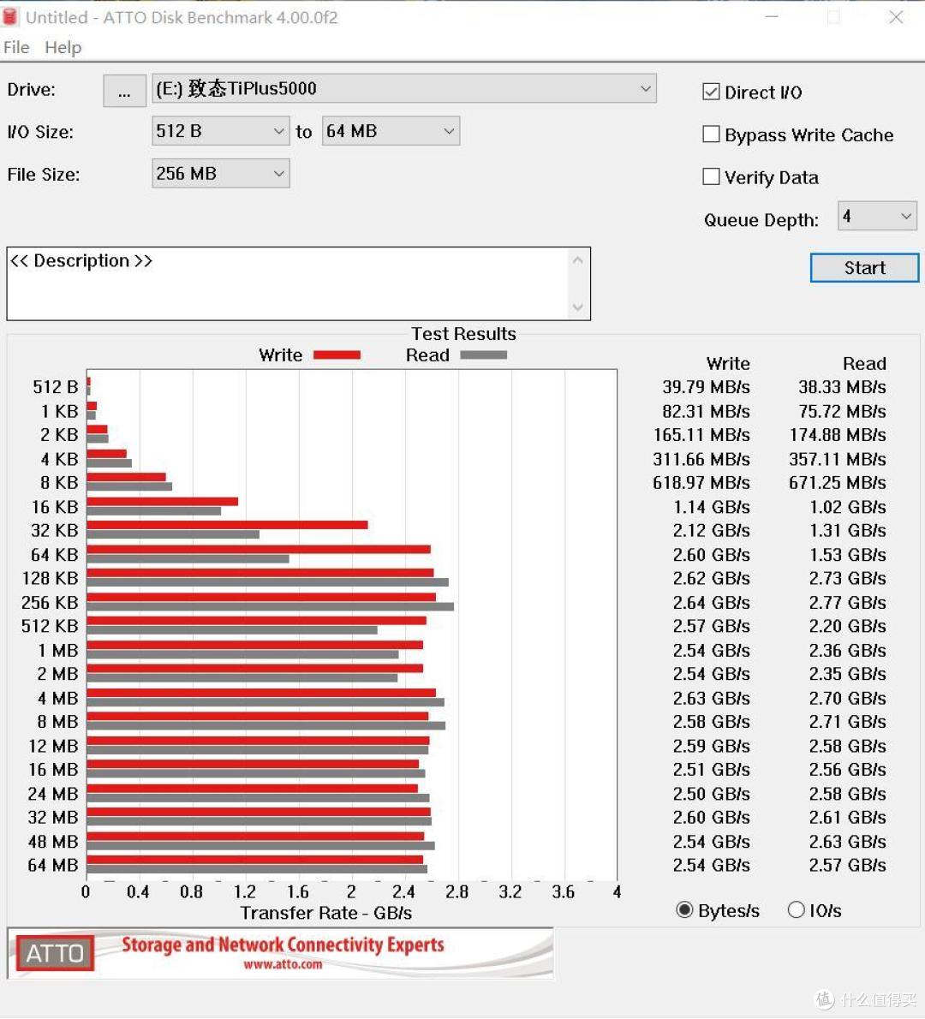Click the description scrollbar down arrow
This screenshot has height=1019, width=925.
577,307
